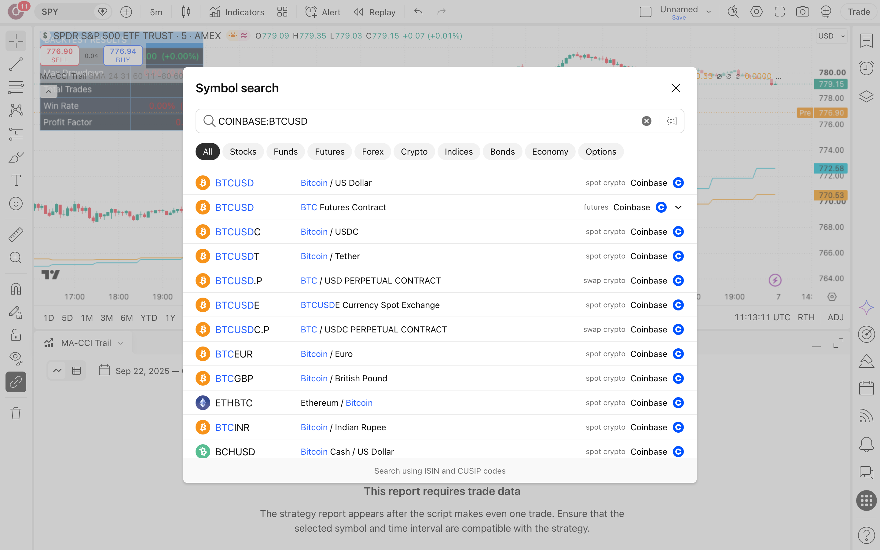Clear the symbol search text field
This screenshot has height=550, width=880.
coord(646,121)
